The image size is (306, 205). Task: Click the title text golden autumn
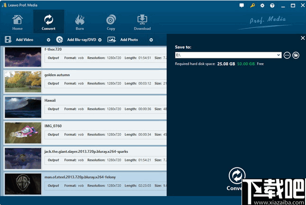point(57,75)
